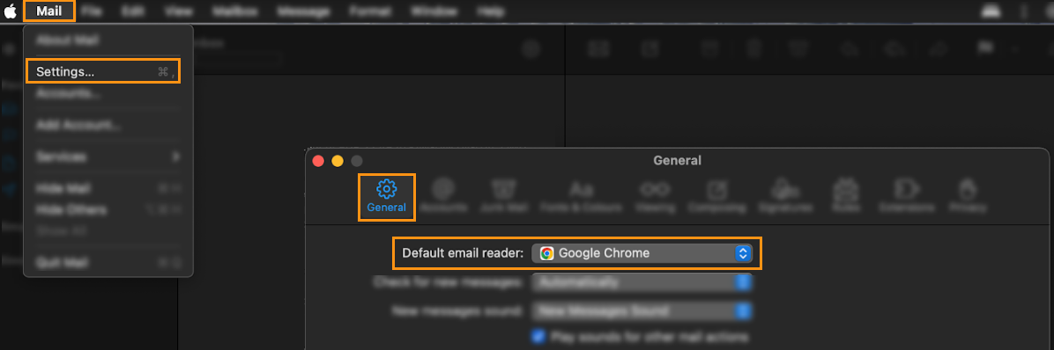Toggle Play sounds for other mail actions
1054x350 pixels.
tap(538, 336)
